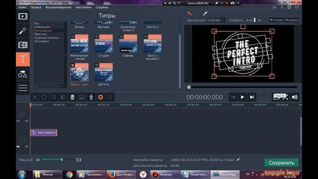Open the Справка menu

(102, 7)
